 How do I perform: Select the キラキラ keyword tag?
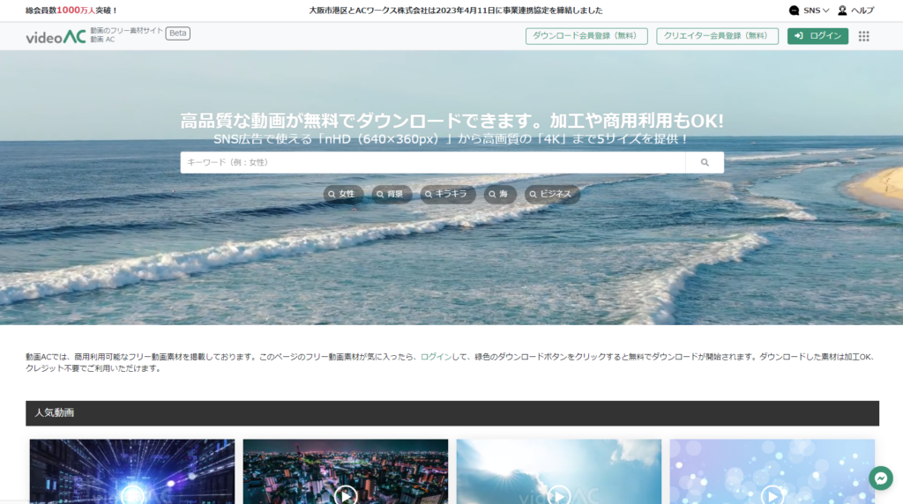point(447,194)
